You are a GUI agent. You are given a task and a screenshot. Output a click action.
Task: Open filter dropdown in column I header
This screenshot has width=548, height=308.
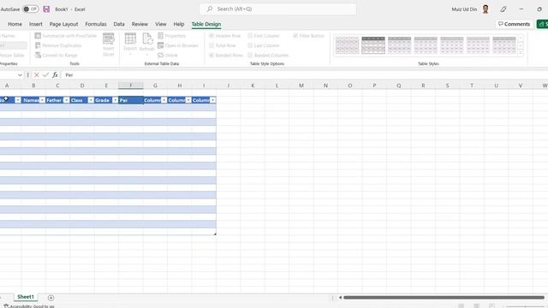213,100
